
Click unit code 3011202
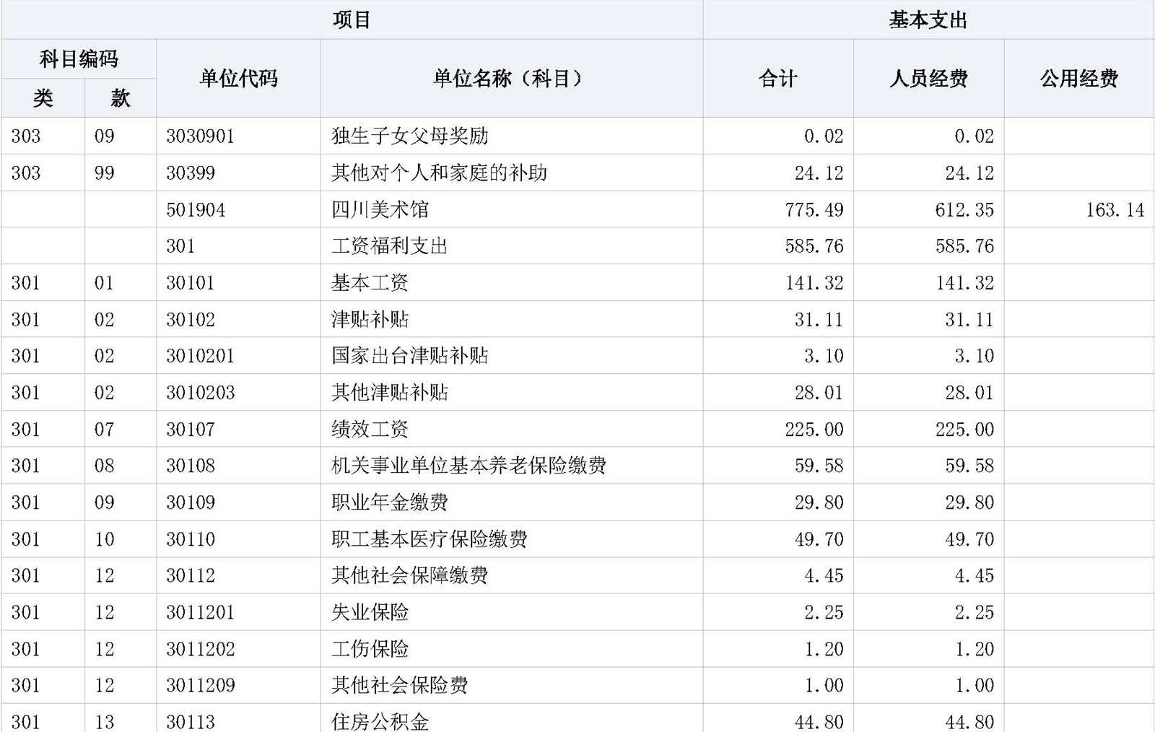(201, 649)
